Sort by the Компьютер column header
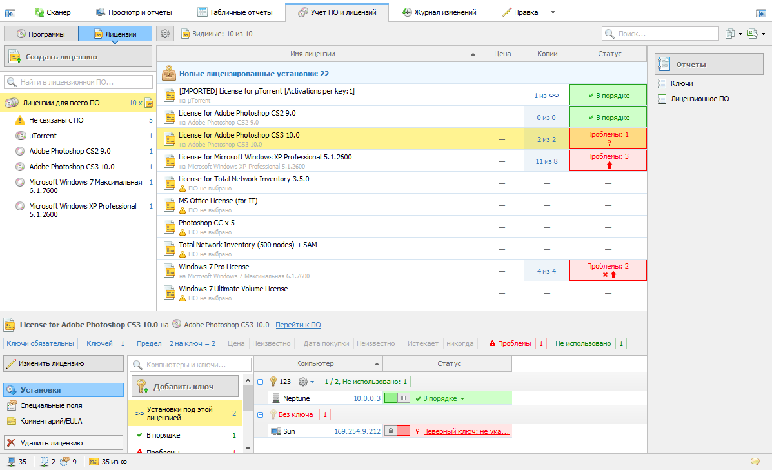Viewport: 772px width, 470px height. point(319,363)
